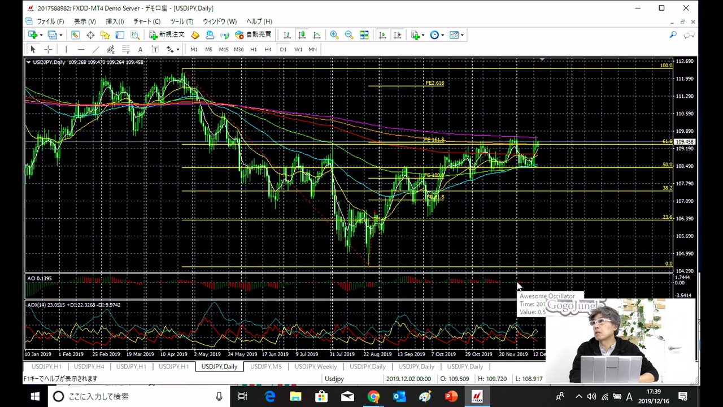
Task: Zoom out of the chart
Action: coord(349,35)
